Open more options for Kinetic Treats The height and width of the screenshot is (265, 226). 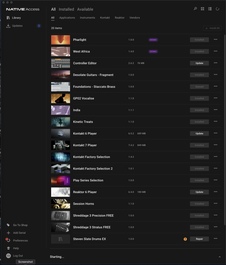click(215, 122)
